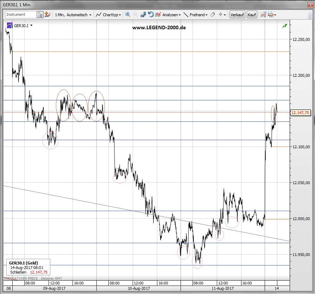
Task: Click the 14-Aug-2017 08:01 timestamp
Action: coord(27,268)
